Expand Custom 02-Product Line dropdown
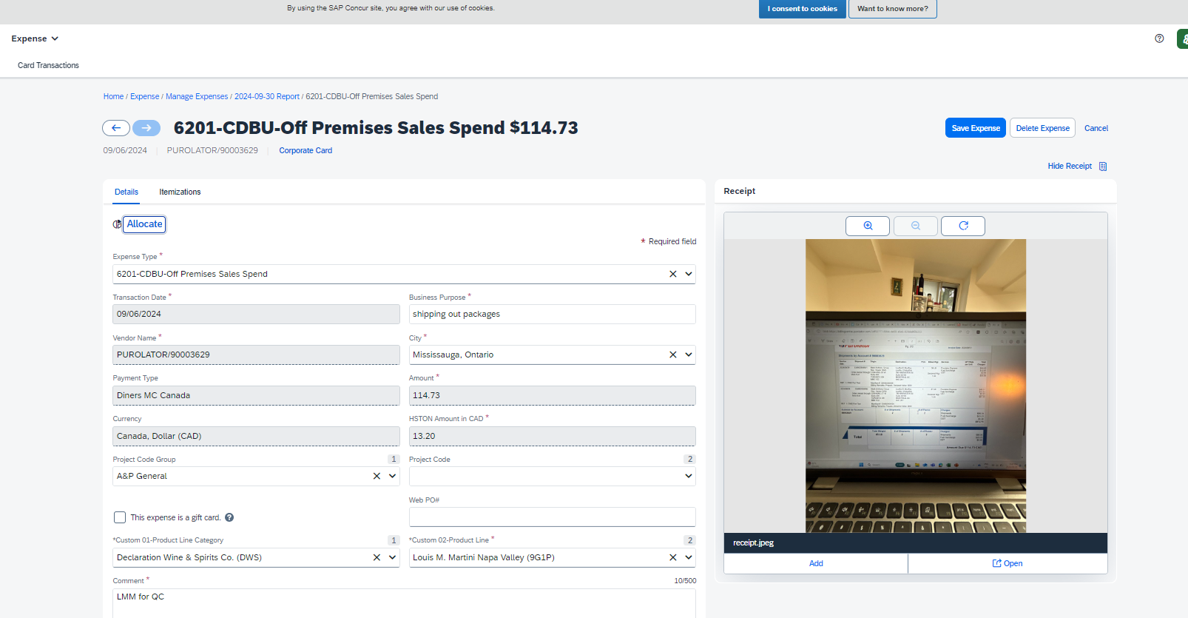1188x618 pixels. (x=689, y=557)
